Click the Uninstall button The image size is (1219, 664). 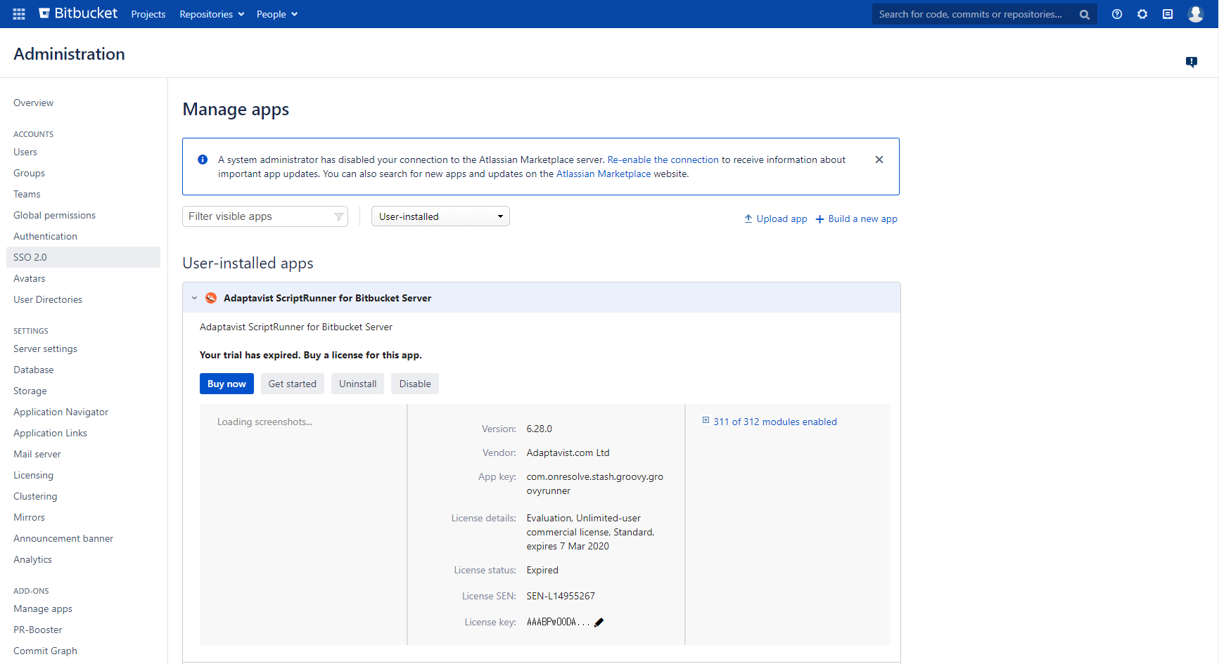click(x=358, y=384)
